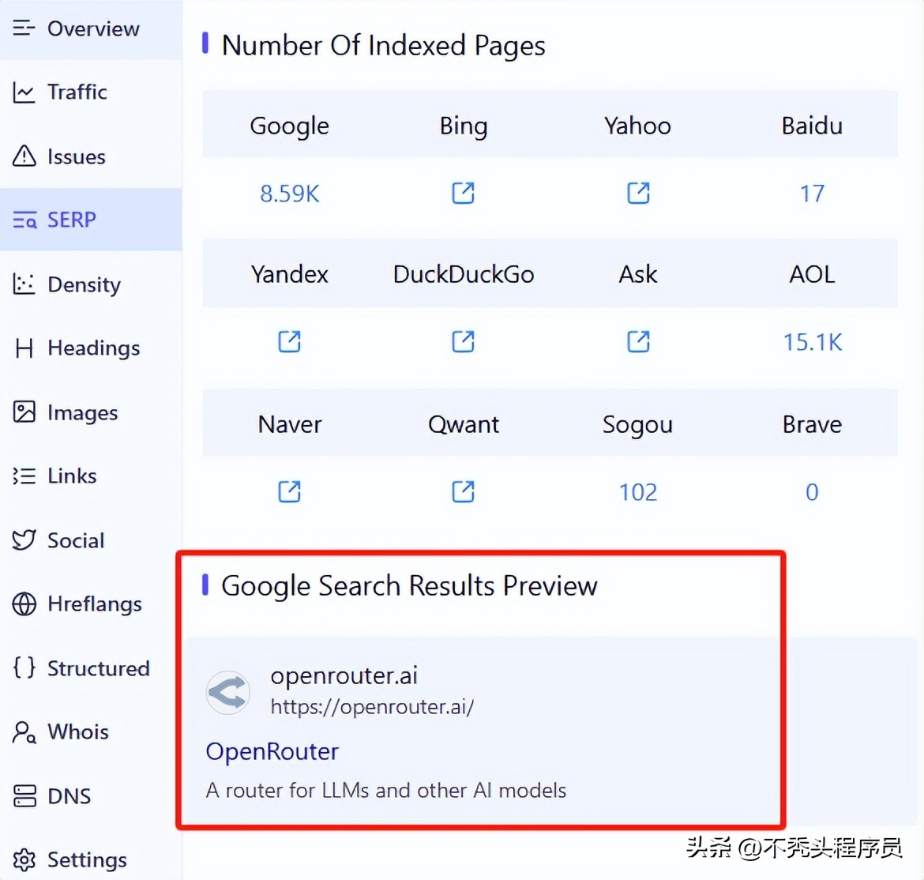Open the Headings sidebar item
This screenshot has height=880, width=924.
point(93,348)
